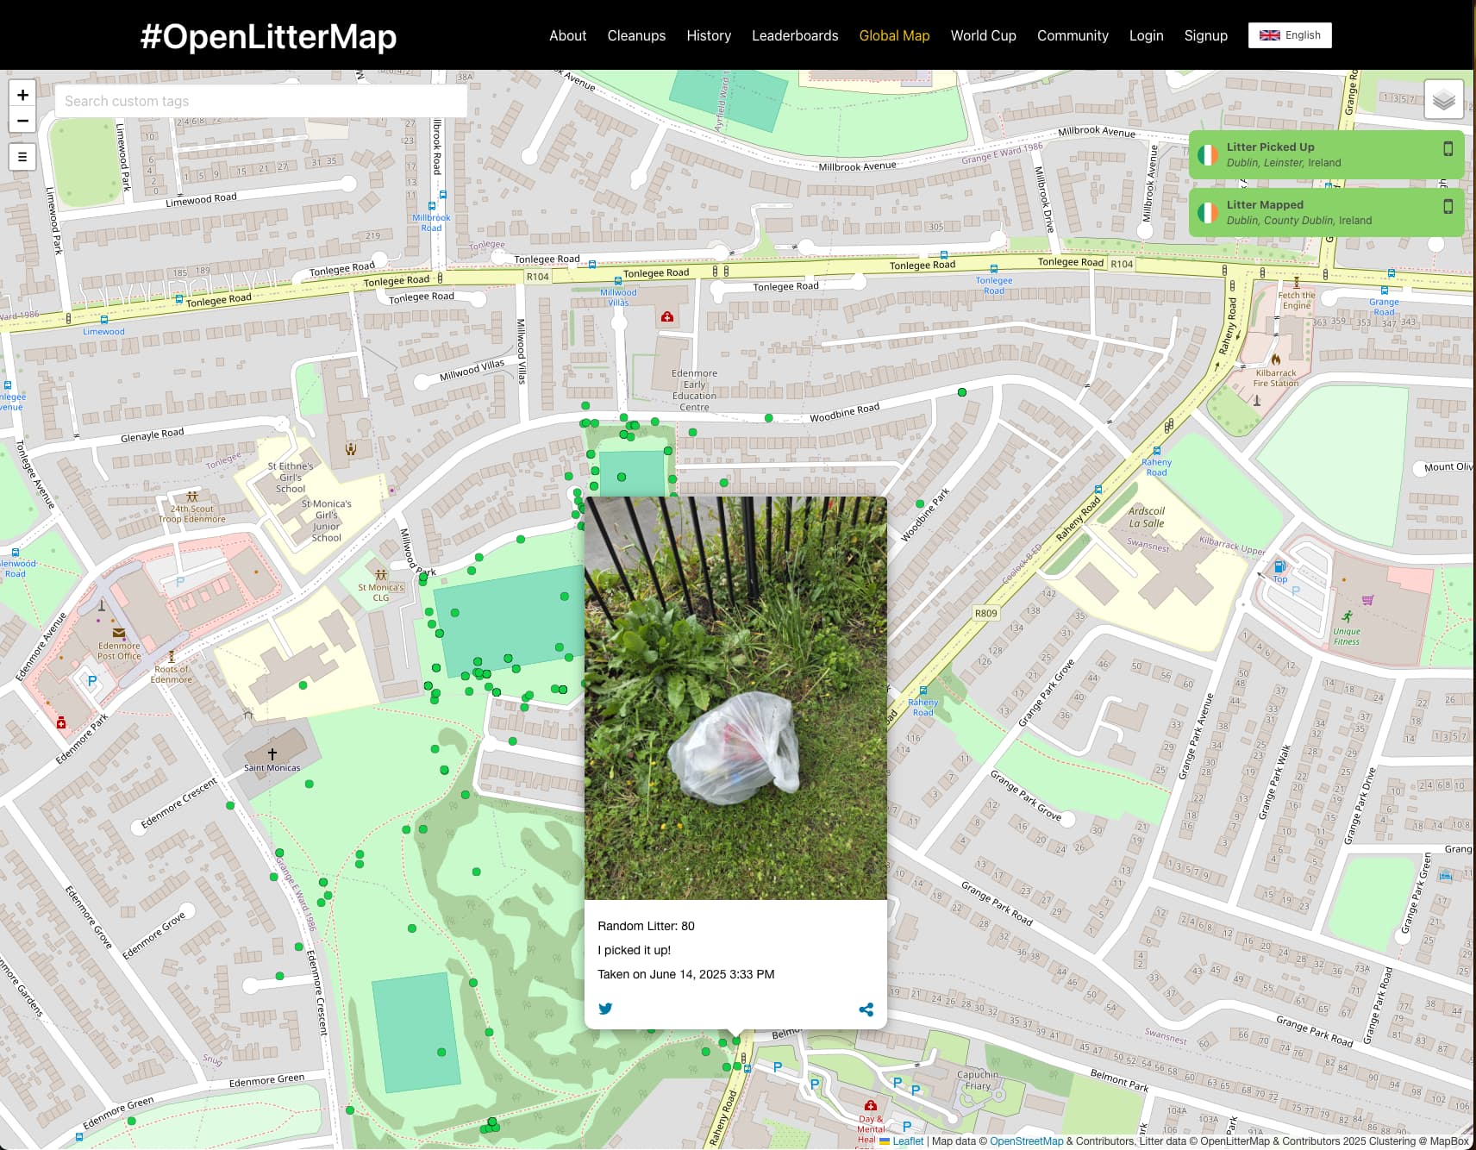This screenshot has width=1476, height=1150.
Task: Click the Signup link
Action: (1205, 35)
